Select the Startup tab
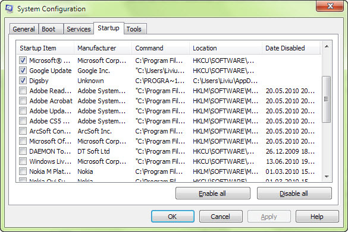The width and height of the screenshot is (348, 232). [108, 28]
